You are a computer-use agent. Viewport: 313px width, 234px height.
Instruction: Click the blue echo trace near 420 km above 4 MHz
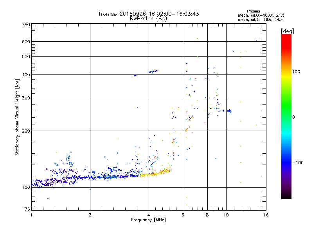[x=153, y=71]
